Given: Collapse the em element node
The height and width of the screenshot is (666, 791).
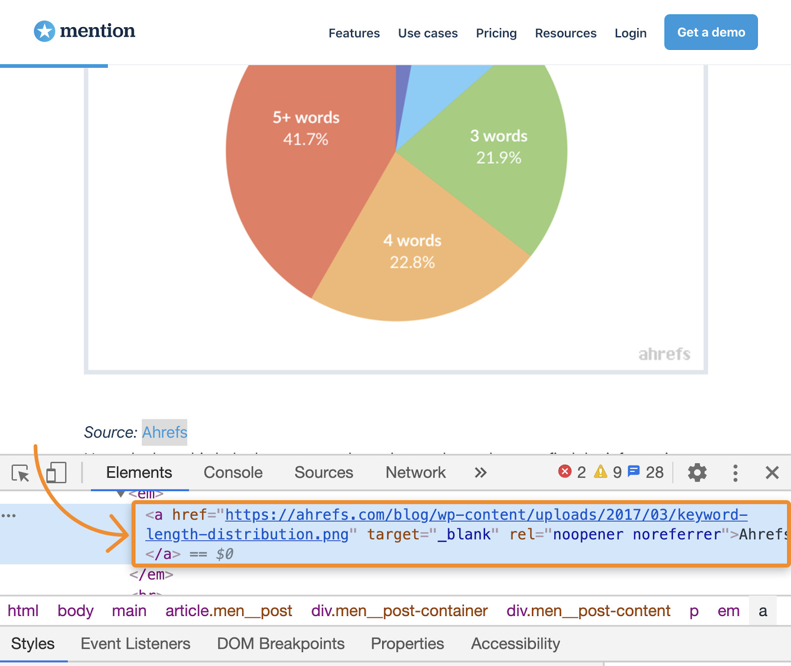Looking at the screenshot, I should (121, 494).
